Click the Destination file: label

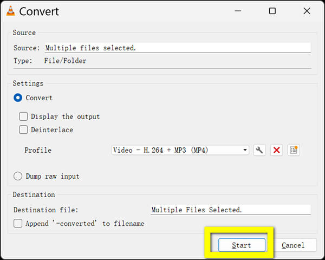pyautogui.click(x=46, y=210)
